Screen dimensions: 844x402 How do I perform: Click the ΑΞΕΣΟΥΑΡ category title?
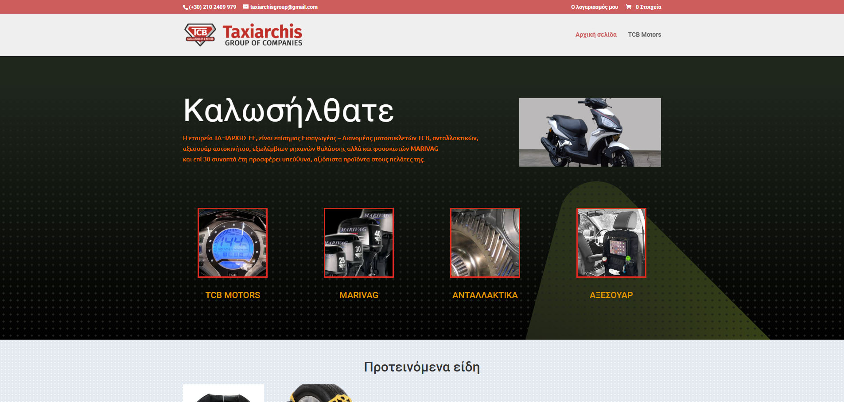[x=611, y=295]
